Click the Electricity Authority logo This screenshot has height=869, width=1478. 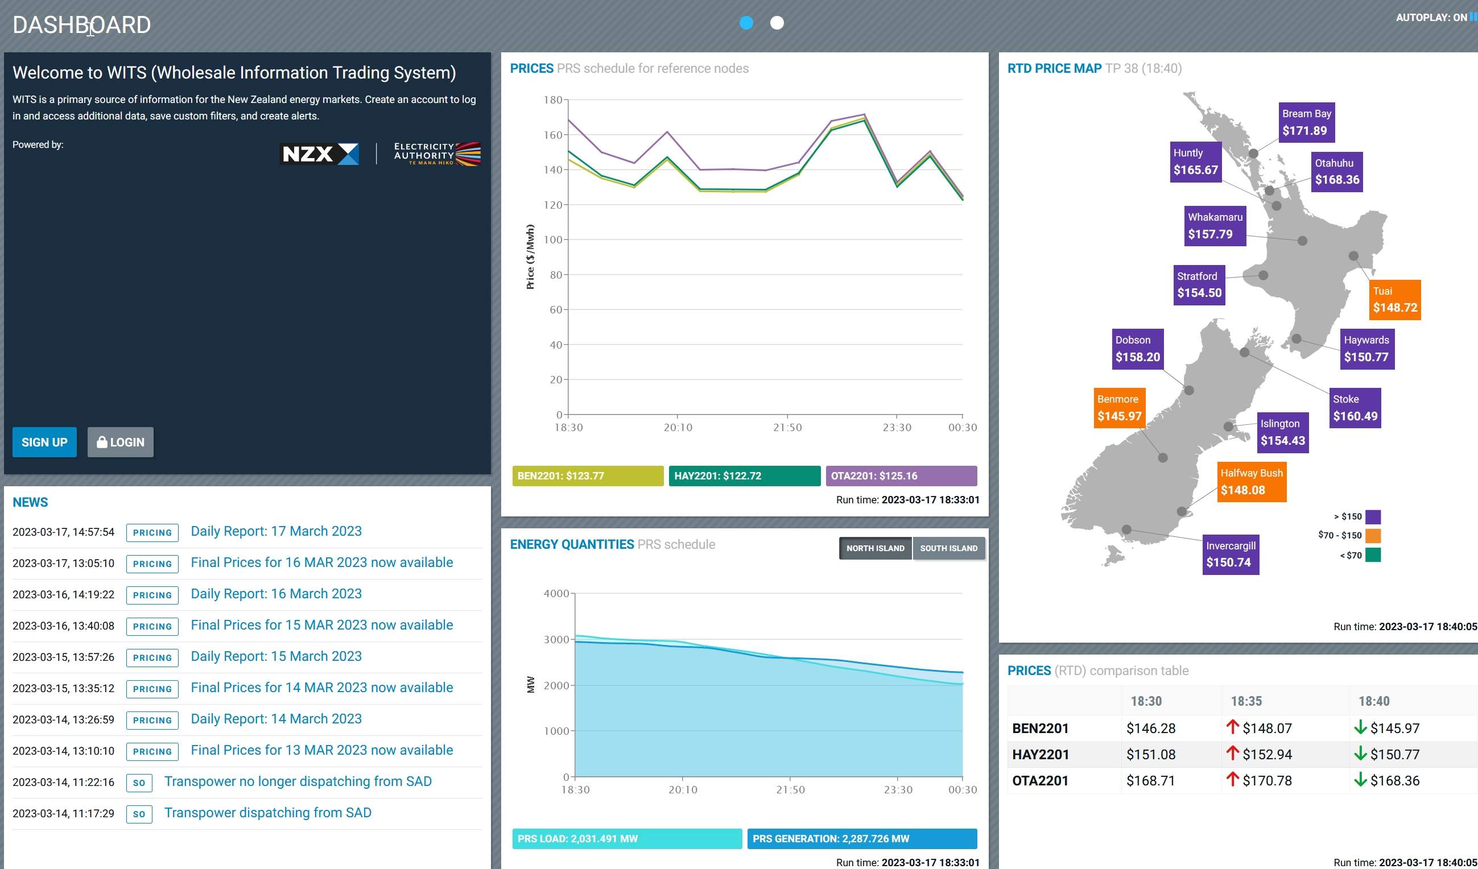point(437,154)
